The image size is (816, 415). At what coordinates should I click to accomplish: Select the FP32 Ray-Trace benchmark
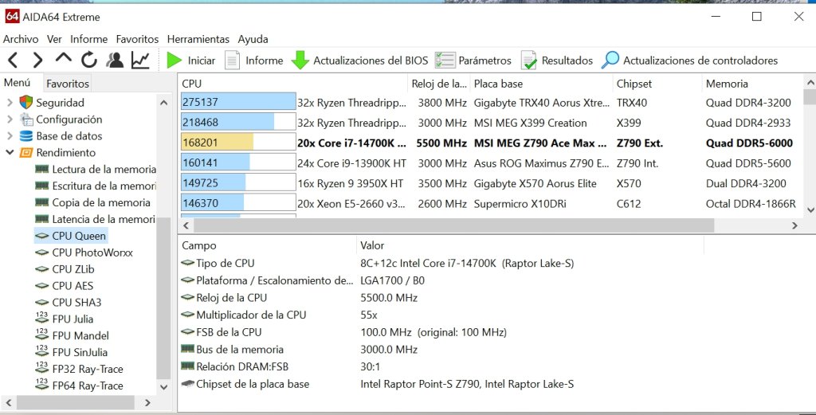[x=79, y=369]
